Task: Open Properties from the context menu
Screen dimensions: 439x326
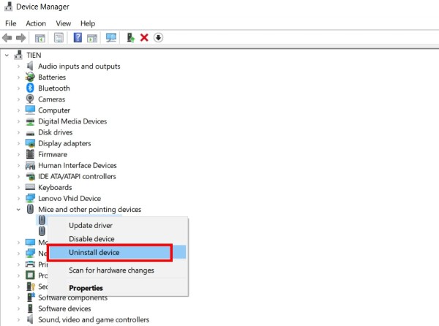Action: pos(86,288)
